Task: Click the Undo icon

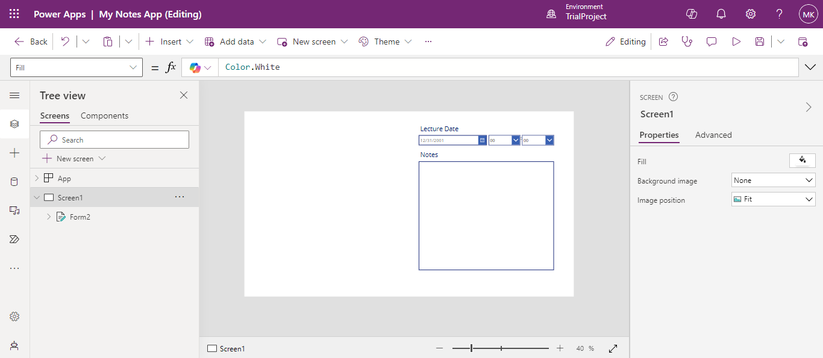Action: pyautogui.click(x=65, y=42)
